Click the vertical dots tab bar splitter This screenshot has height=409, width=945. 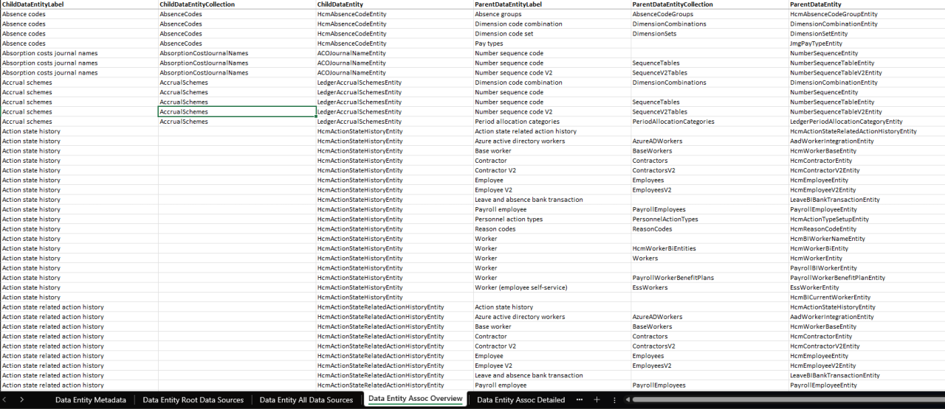(x=614, y=399)
